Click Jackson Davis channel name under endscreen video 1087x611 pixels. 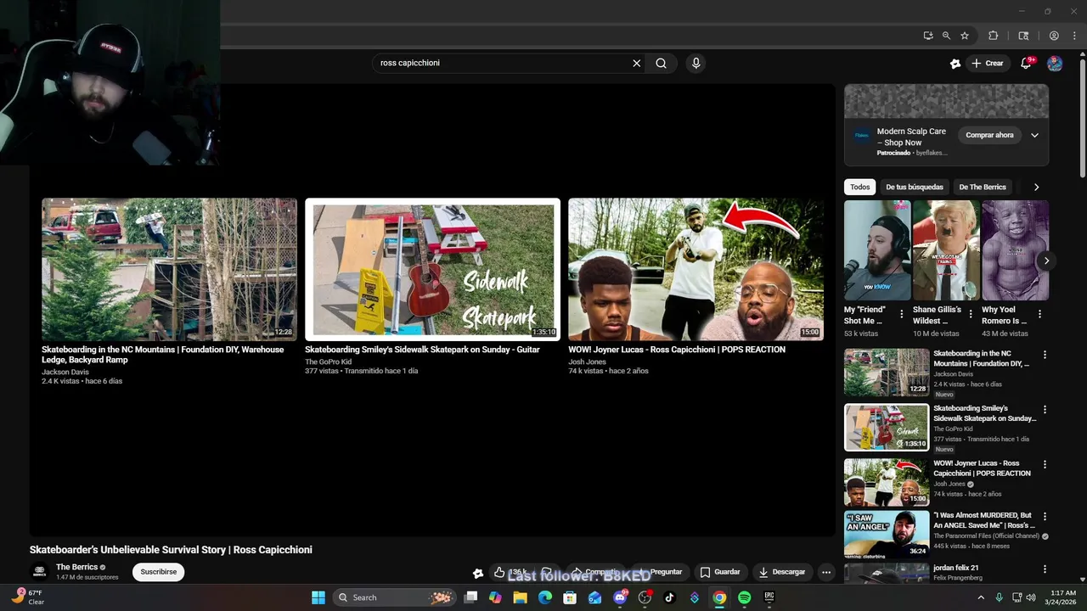(x=65, y=372)
